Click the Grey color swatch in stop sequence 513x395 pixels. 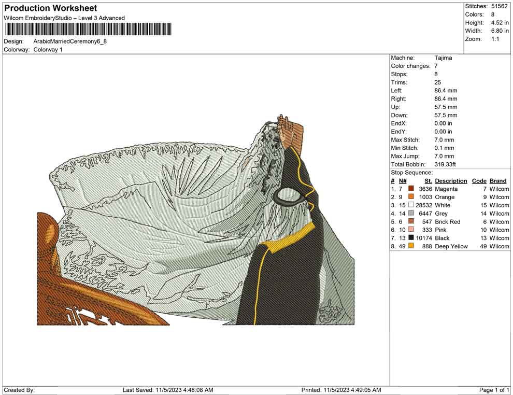[411, 213]
